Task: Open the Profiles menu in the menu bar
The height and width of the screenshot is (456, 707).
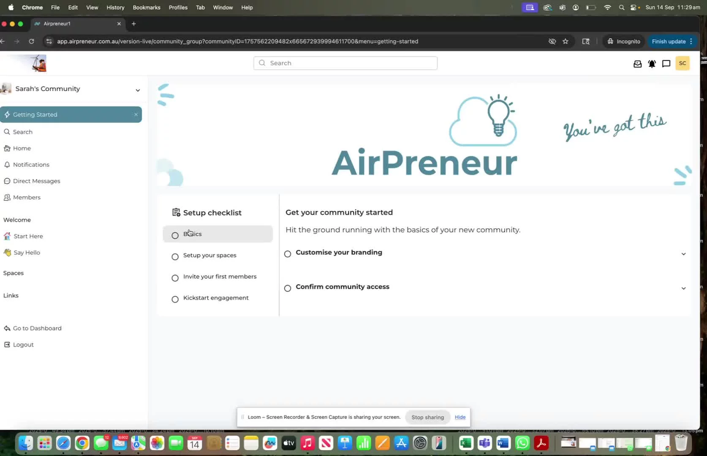Action: (x=178, y=7)
